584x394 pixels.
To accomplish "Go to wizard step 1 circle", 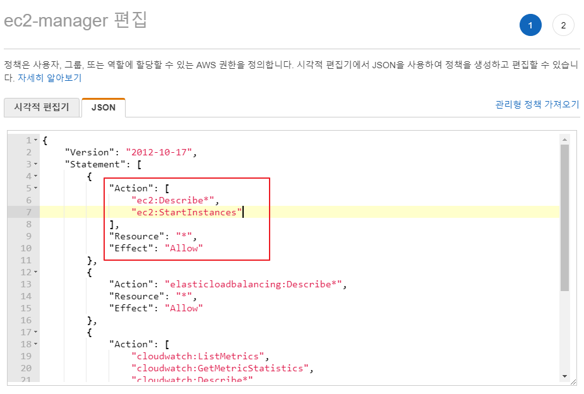I will point(530,25).
